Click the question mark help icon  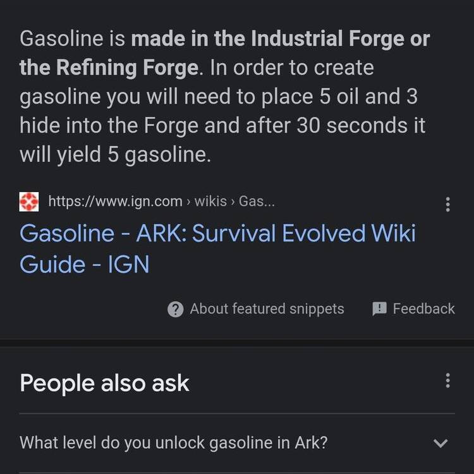[176, 309]
